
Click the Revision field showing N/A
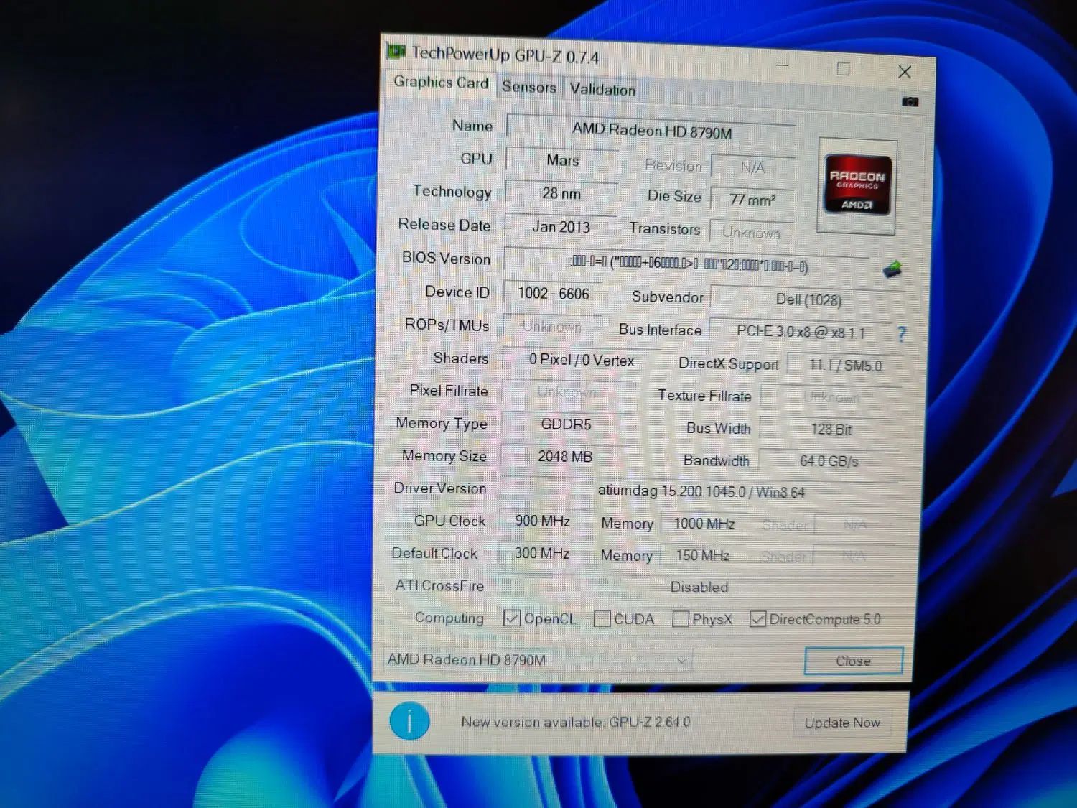coord(752,168)
